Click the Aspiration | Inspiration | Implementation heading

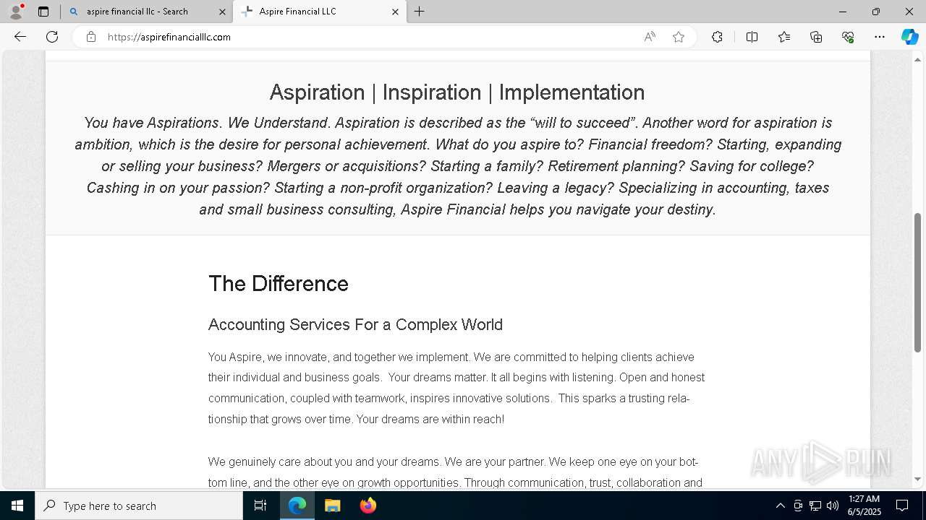coord(457,92)
